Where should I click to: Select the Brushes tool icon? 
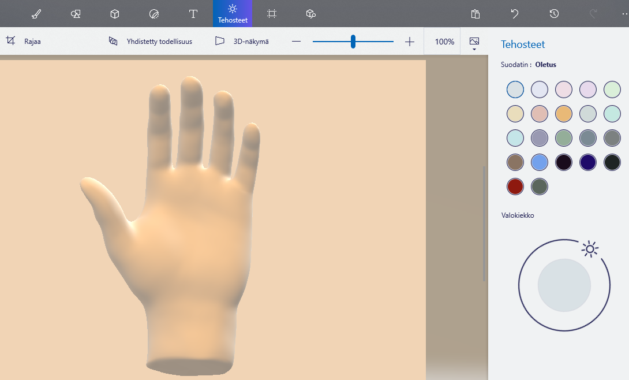coord(36,14)
